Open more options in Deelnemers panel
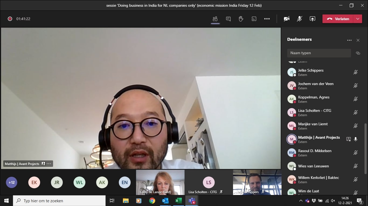 click(x=349, y=40)
